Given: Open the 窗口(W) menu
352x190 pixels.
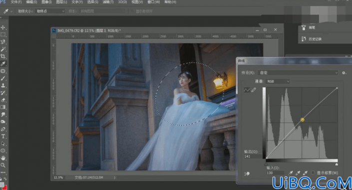Looking at the screenshot, I should 154,2.
